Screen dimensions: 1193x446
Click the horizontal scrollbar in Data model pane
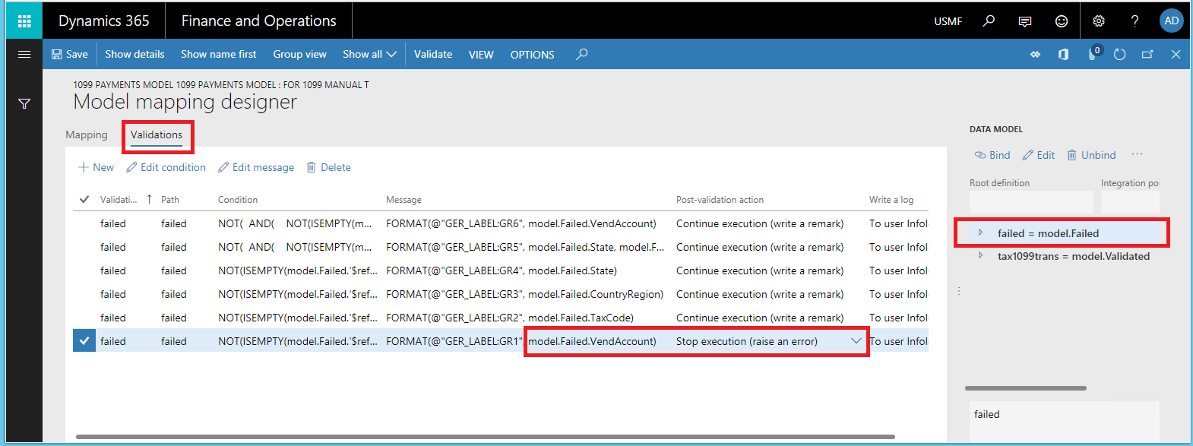pos(1026,388)
